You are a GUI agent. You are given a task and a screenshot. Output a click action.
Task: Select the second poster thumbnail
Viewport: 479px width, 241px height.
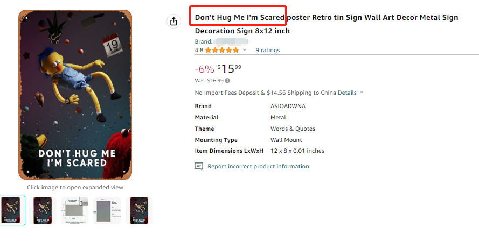click(x=43, y=210)
